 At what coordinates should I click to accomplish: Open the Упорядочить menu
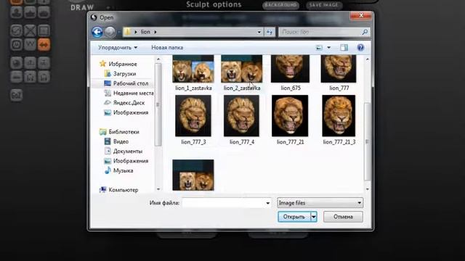pos(118,48)
